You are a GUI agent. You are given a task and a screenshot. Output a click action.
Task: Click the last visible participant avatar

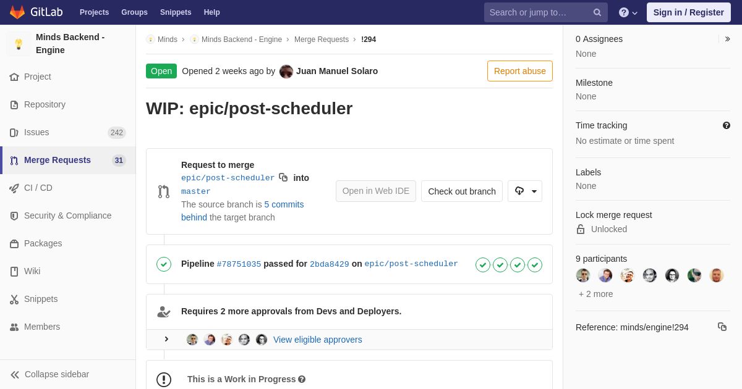coord(717,275)
